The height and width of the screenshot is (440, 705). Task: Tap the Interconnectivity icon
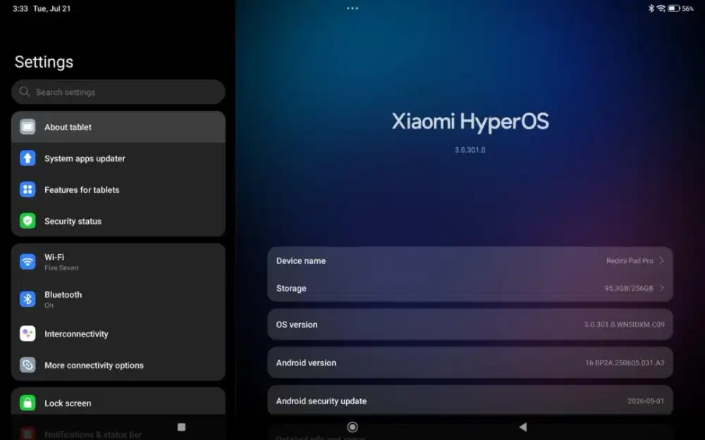click(x=27, y=334)
